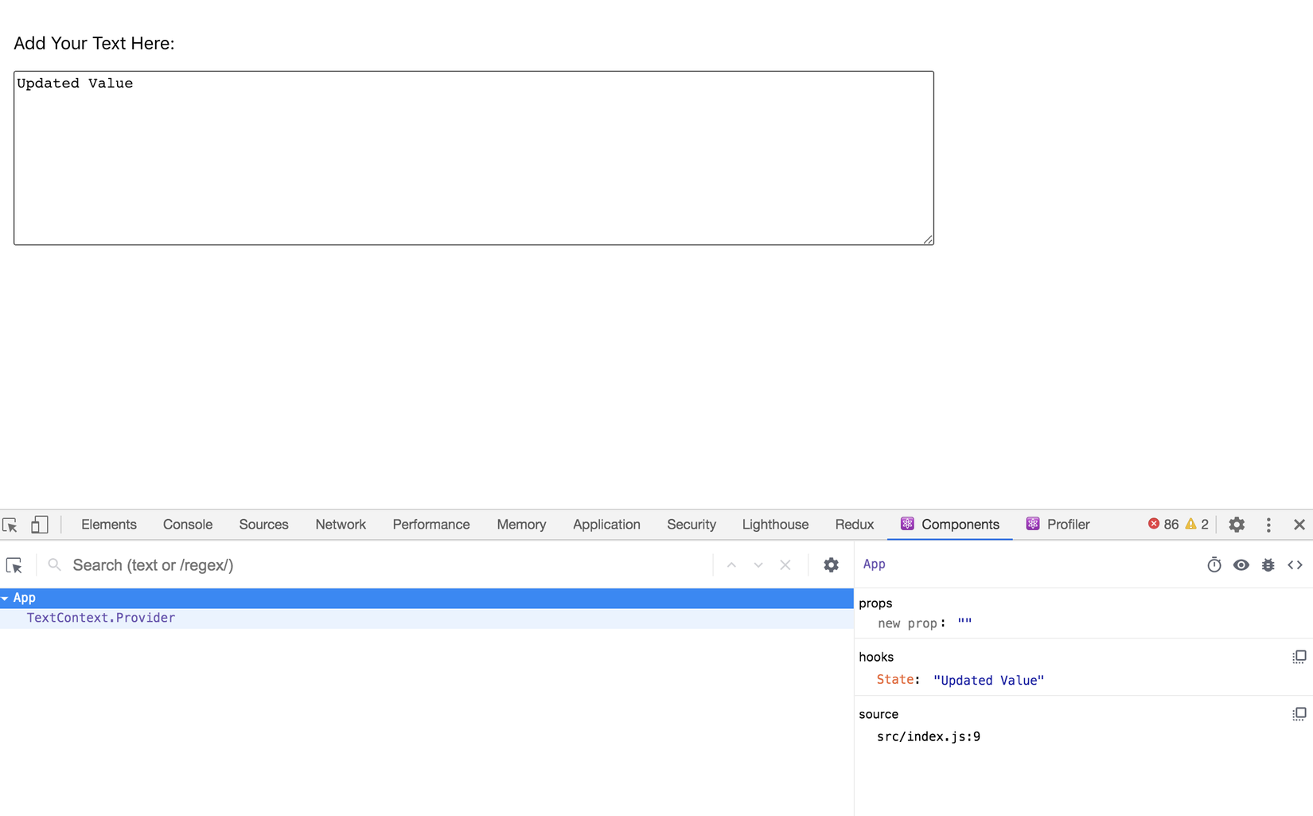Inspect matching DOM element eye icon

1241,565
